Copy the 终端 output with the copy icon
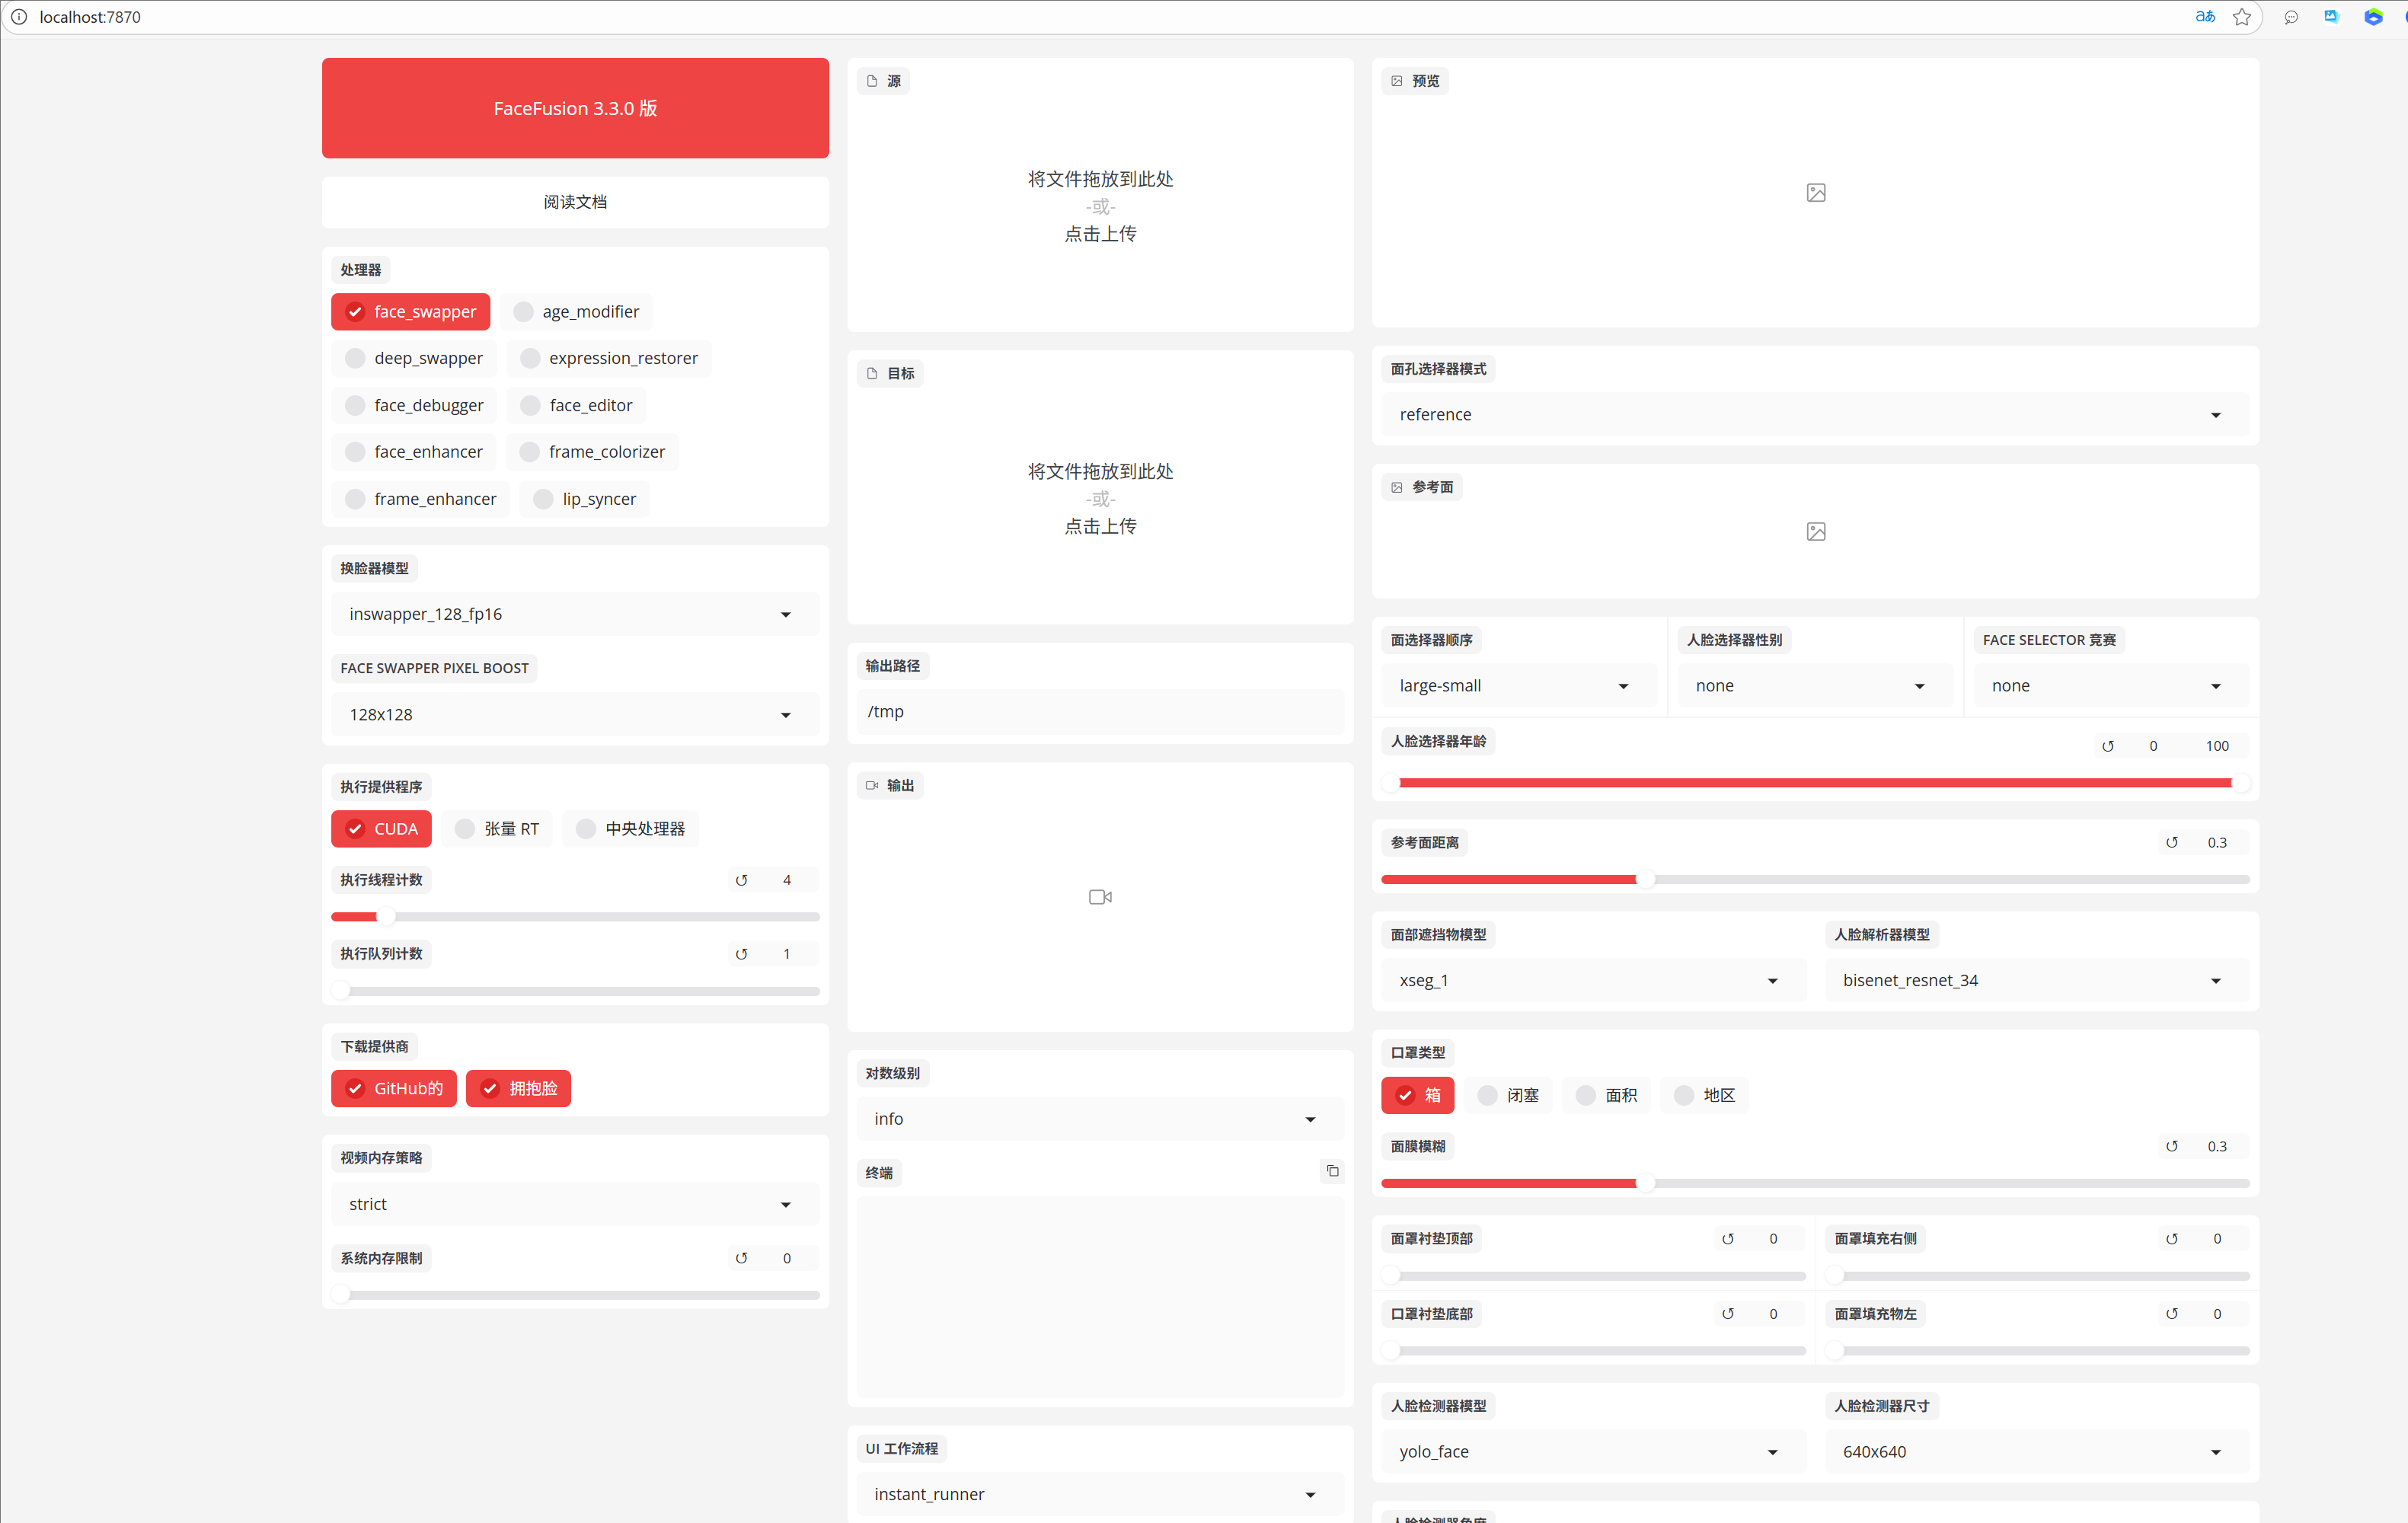The image size is (2408, 1523). click(x=1332, y=1171)
